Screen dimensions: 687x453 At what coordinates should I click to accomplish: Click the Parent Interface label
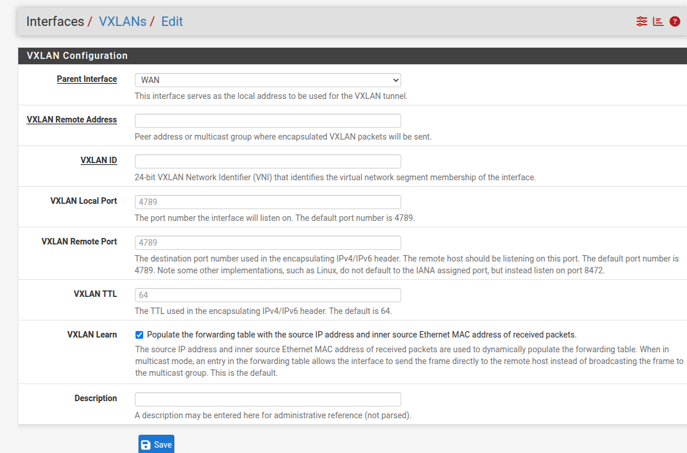(87, 79)
